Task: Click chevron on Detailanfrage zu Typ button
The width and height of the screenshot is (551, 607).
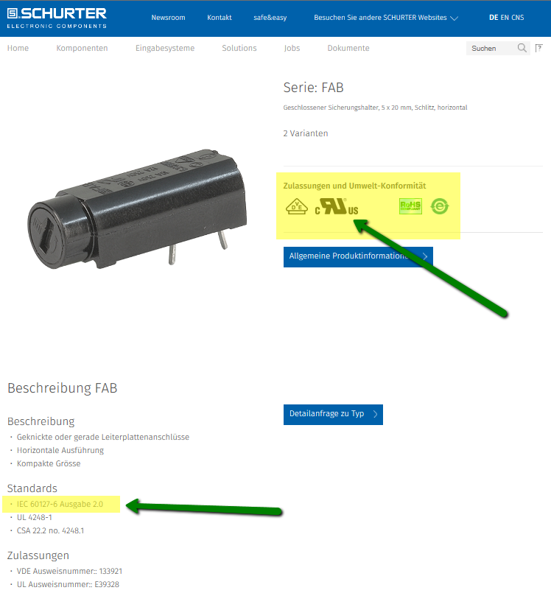Action: point(375,414)
